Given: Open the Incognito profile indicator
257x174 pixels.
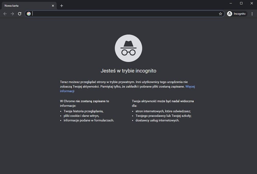Looking at the screenshot, I should pos(237,14).
